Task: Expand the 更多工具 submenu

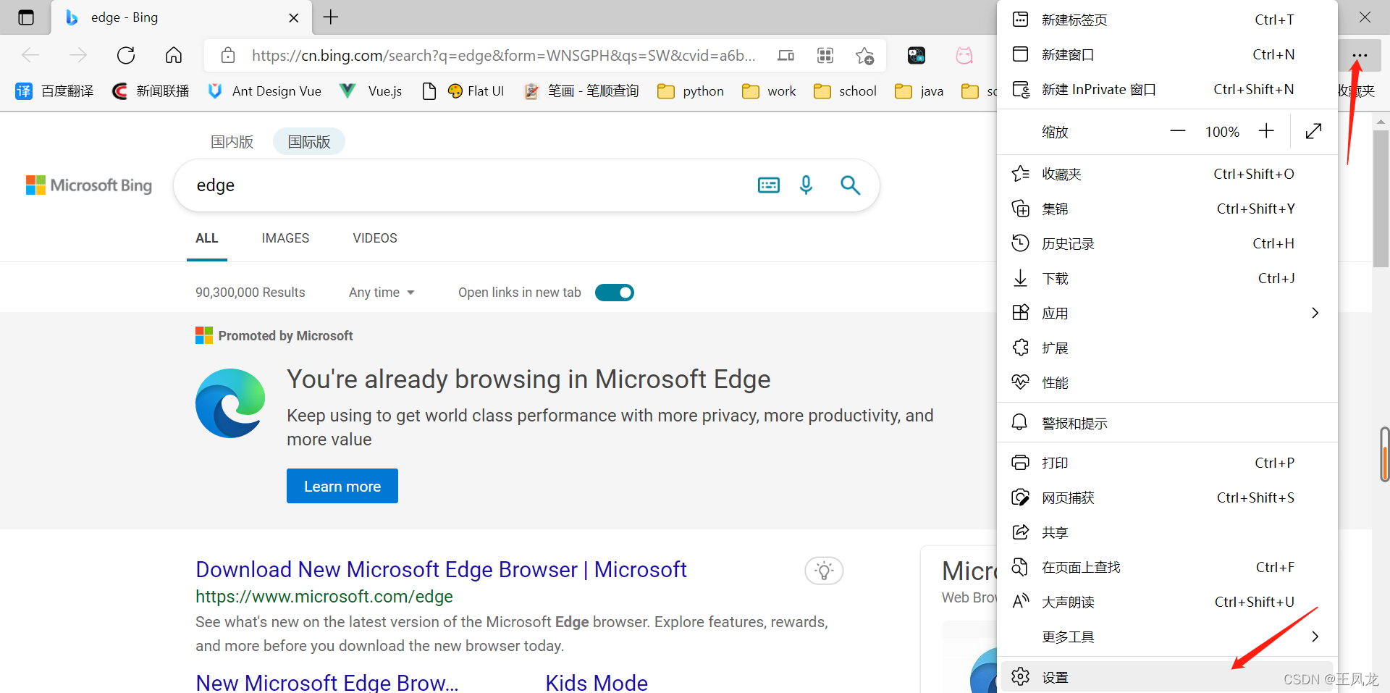Action: click(x=1167, y=637)
